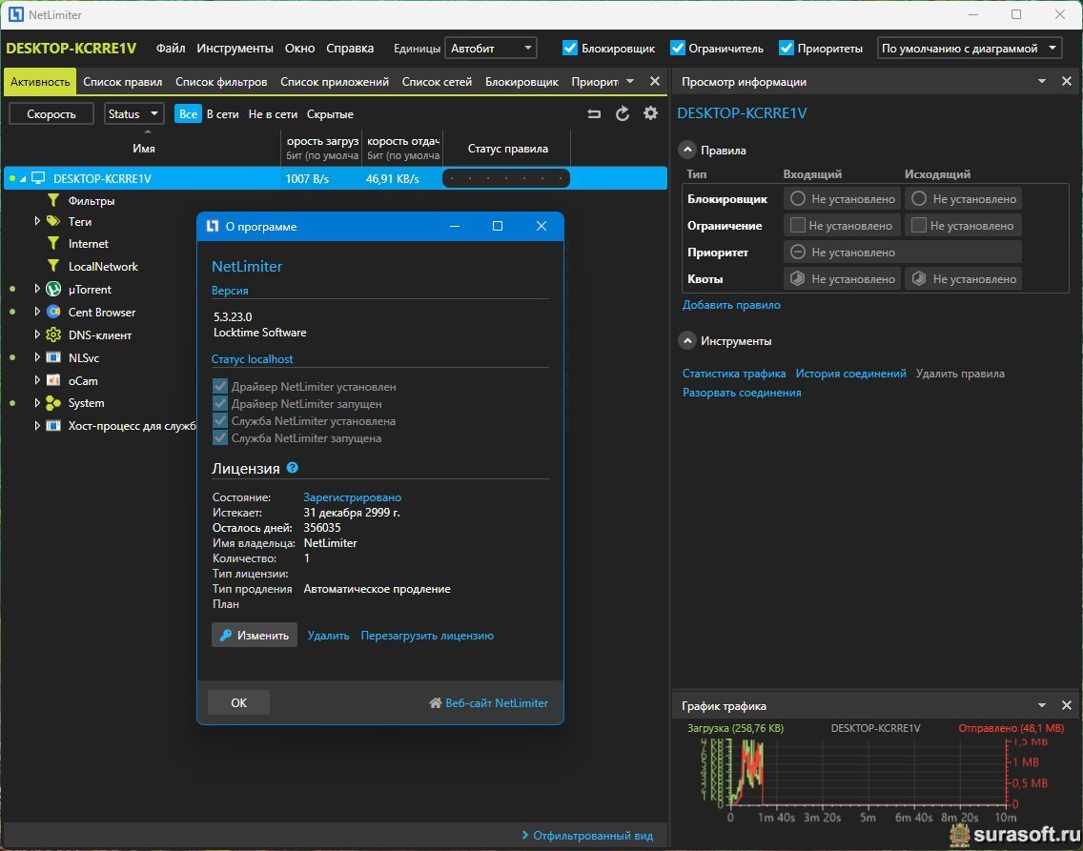Image resolution: width=1083 pixels, height=851 pixels.
Task: Click the Скорость button
Action: 51,114
